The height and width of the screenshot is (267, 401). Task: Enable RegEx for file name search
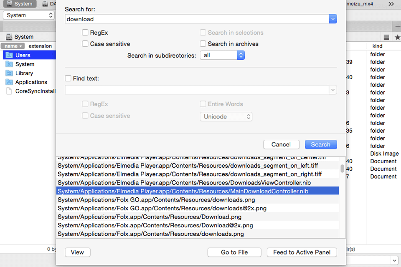[x=85, y=33]
